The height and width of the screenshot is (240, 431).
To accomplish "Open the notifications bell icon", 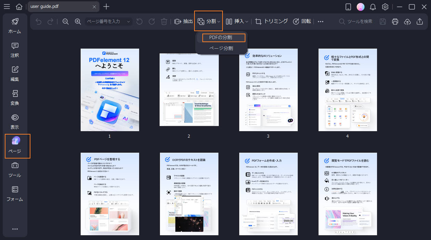I will [373, 7].
